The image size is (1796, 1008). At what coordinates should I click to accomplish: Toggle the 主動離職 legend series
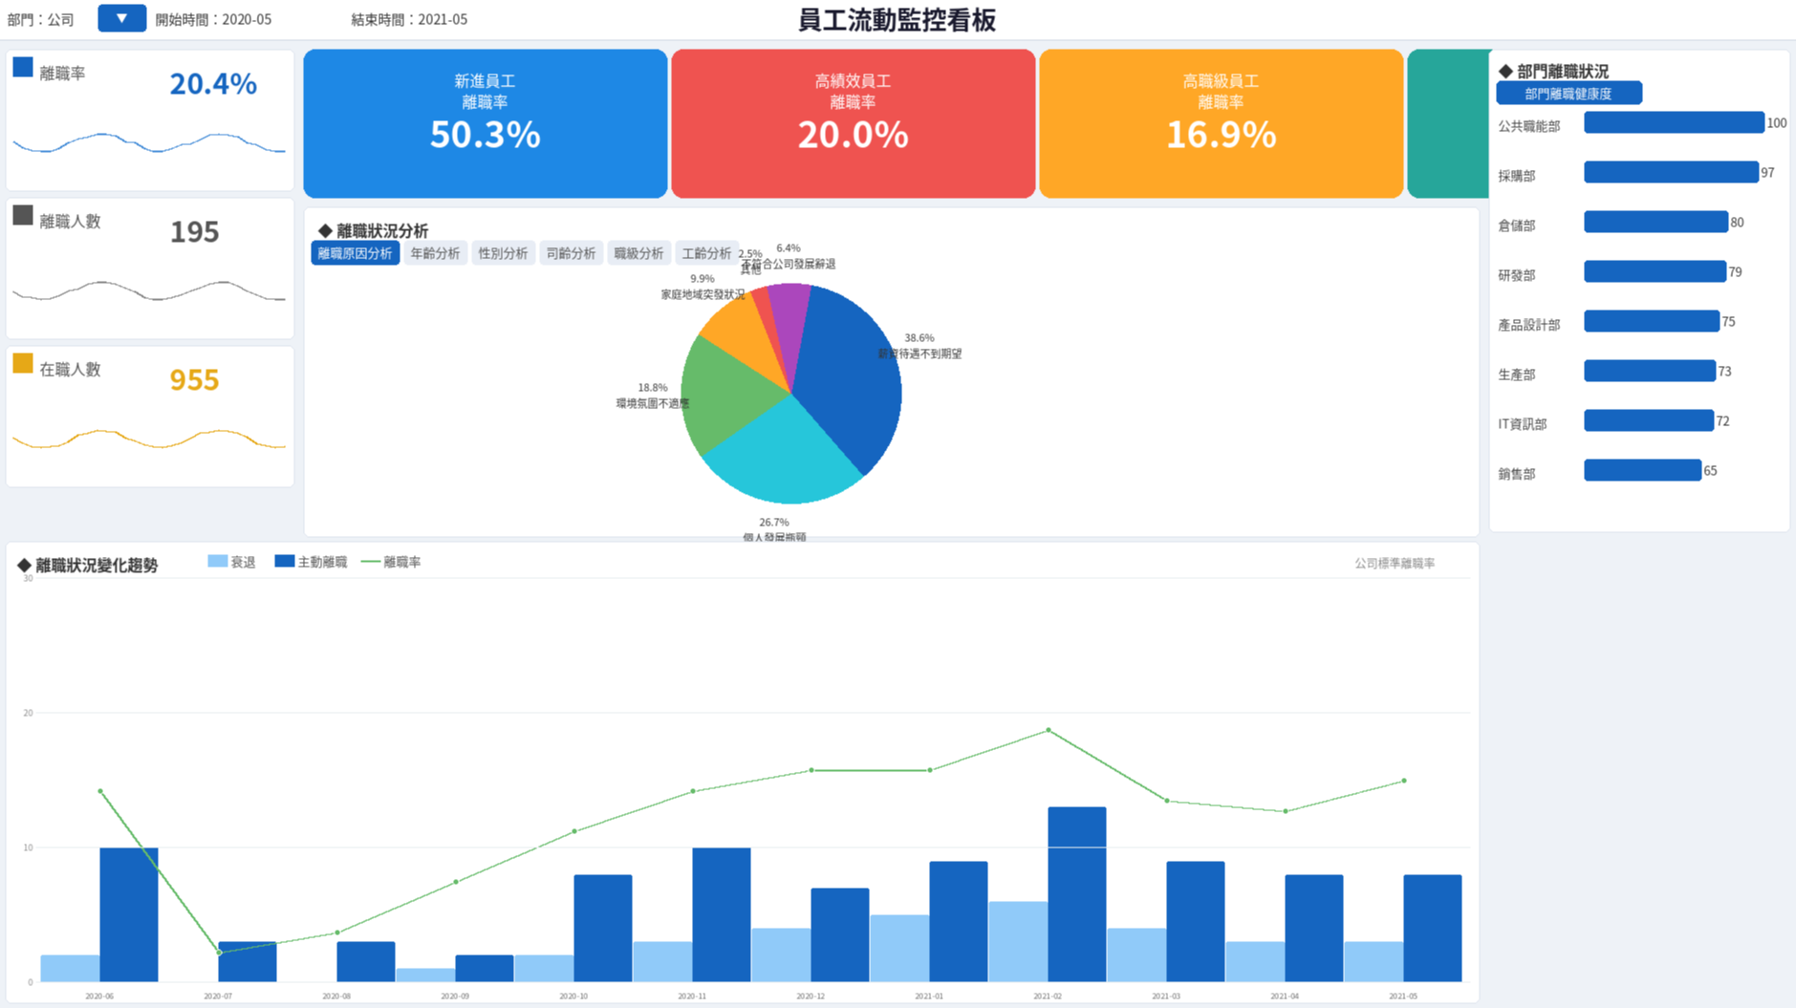point(311,562)
